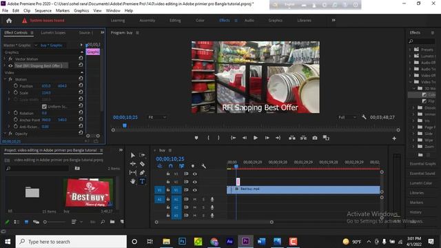Expand the Scale property
441x248 pixels.
point(9,92)
